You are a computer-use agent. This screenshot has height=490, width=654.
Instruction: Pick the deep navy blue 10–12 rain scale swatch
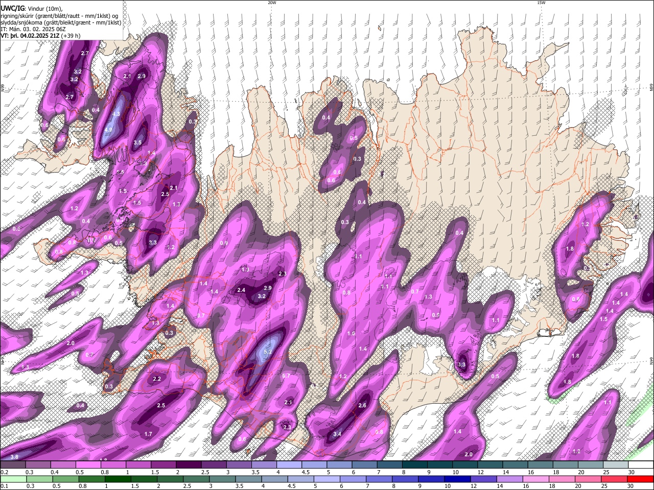click(x=458, y=479)
